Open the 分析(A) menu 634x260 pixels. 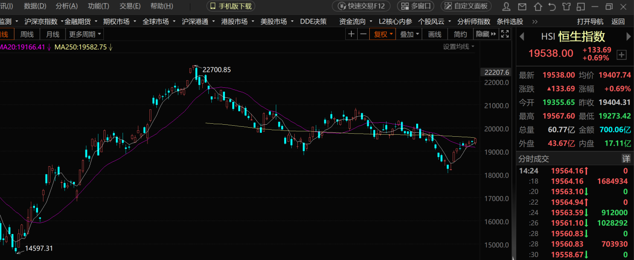(x=67, y=6)
